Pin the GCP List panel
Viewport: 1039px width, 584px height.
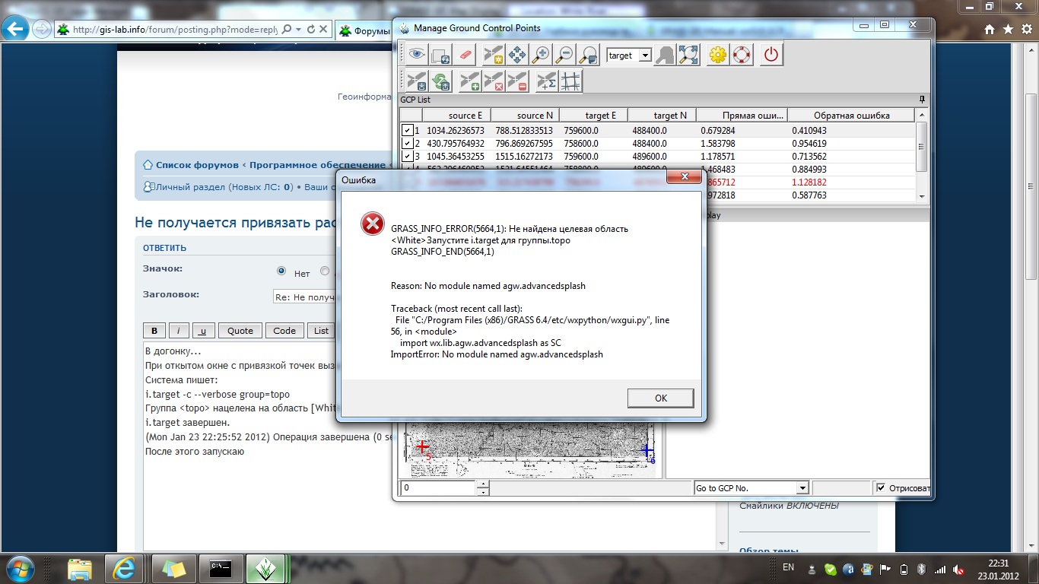coord(923,100)
